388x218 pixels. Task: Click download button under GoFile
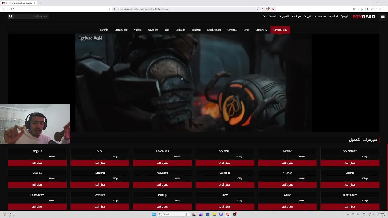pyautogui.click(x=287, y=207)
